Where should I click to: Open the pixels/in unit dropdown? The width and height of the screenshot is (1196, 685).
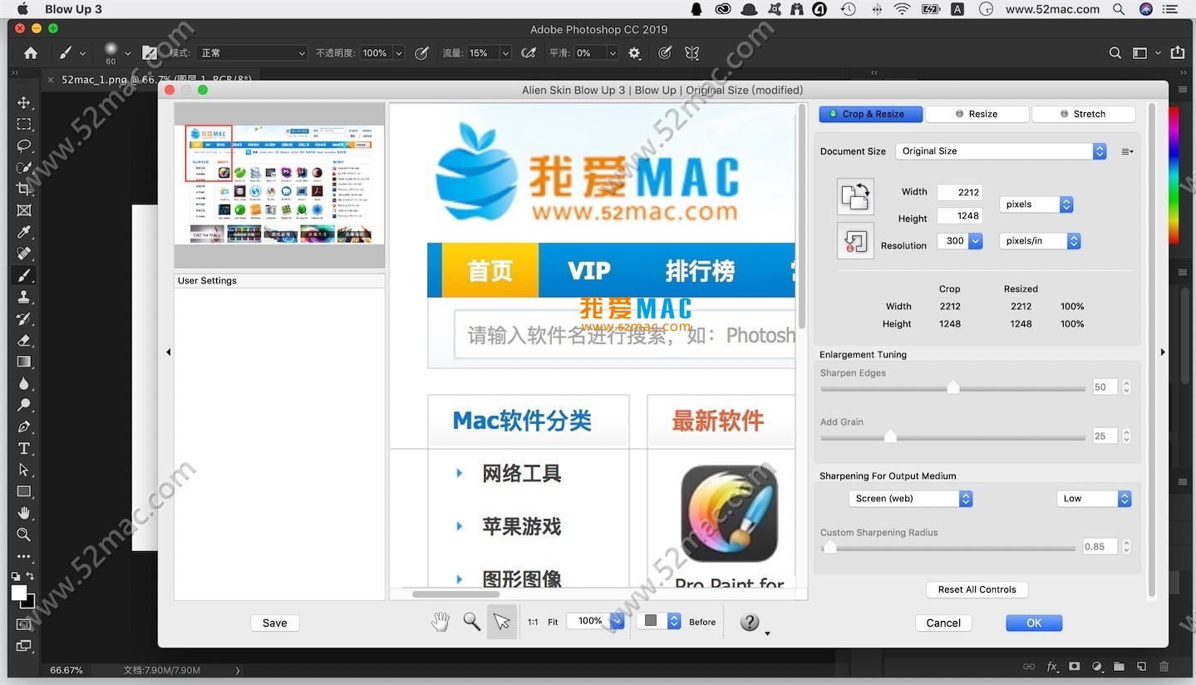(1040, 241)
